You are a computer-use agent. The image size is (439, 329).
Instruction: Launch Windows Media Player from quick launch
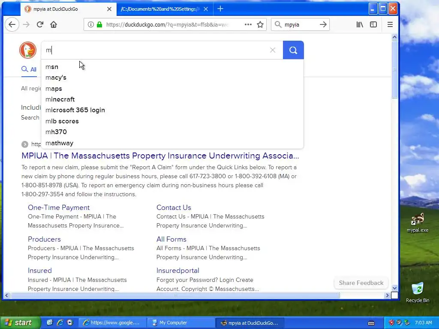70,323
